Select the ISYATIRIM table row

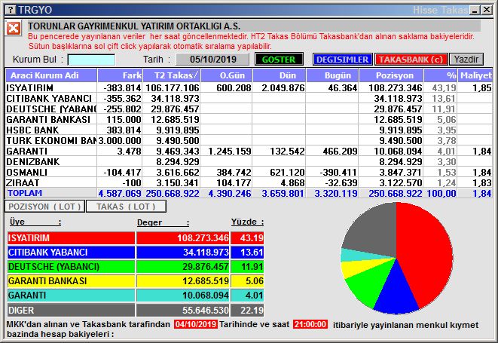[x=249, y=87]
